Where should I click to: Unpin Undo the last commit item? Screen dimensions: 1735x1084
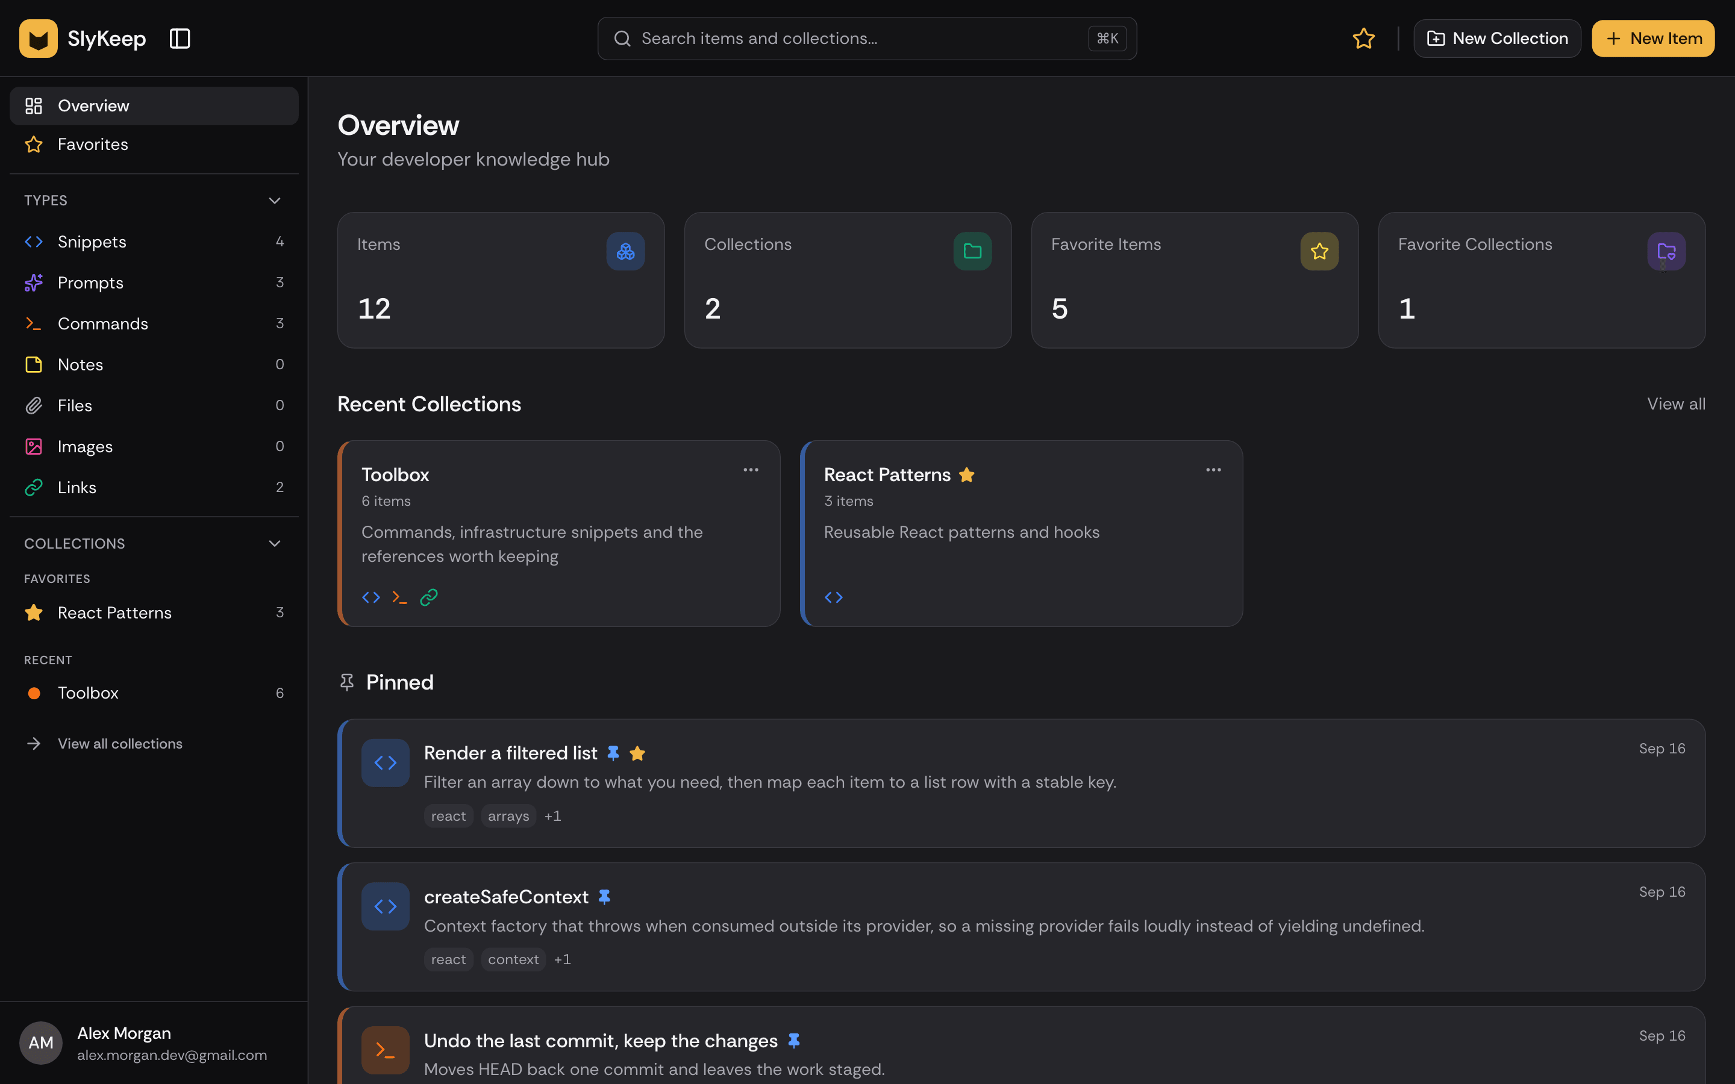click(x=793, y=1040)
